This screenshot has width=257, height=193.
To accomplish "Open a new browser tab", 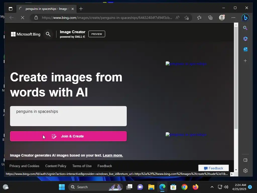I will pyautogui.click(x=81, y=9).
